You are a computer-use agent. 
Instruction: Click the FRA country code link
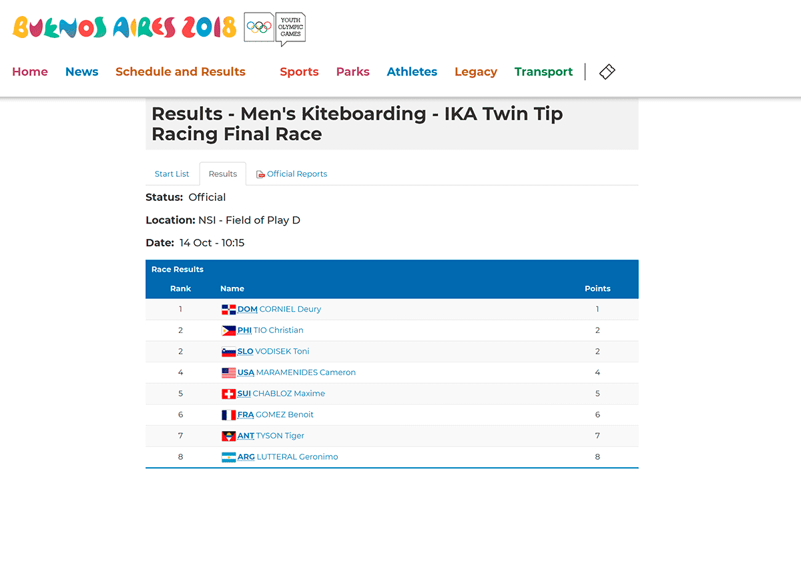coord(246,414)
